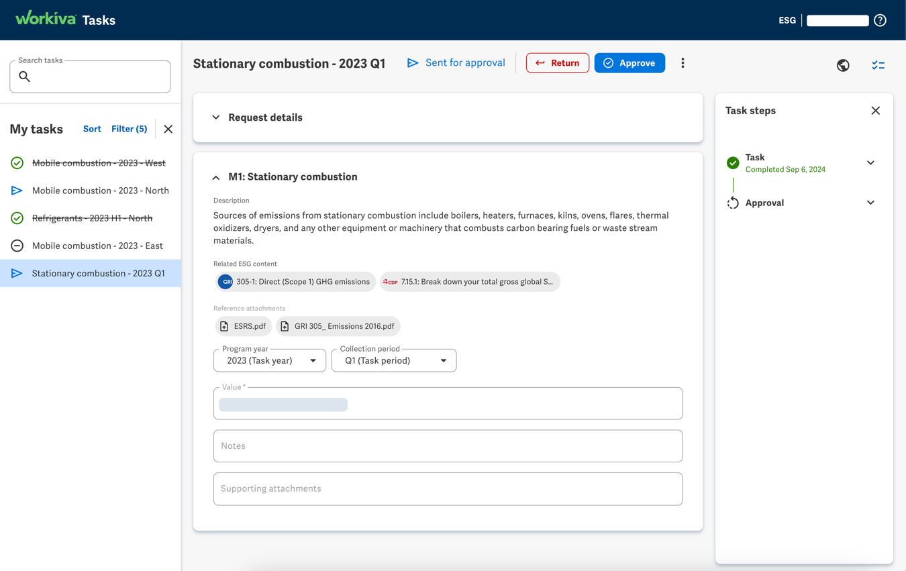906x571 pixels.
Task: Open 7.15.1 Break down total gross chip
Action: coord(470,282)
